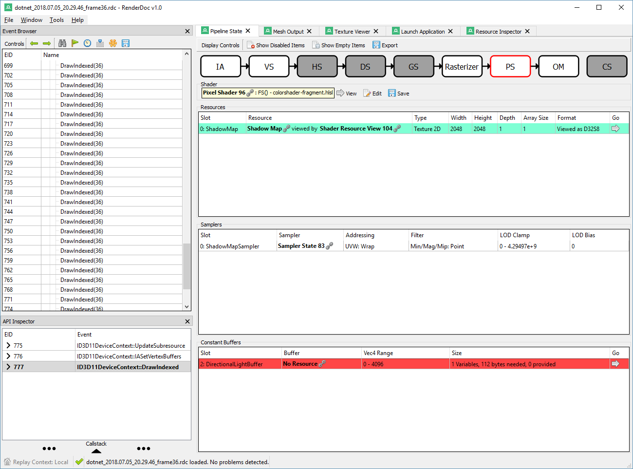
Task: Toggle Show Disabled Items
Action: (x=276, y=45)
